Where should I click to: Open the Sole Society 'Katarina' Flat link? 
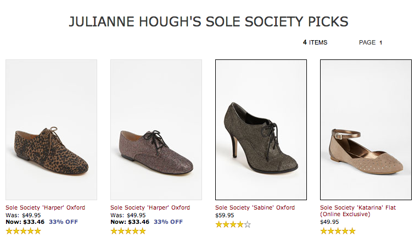pyautogui.click(x=358, y=208)
